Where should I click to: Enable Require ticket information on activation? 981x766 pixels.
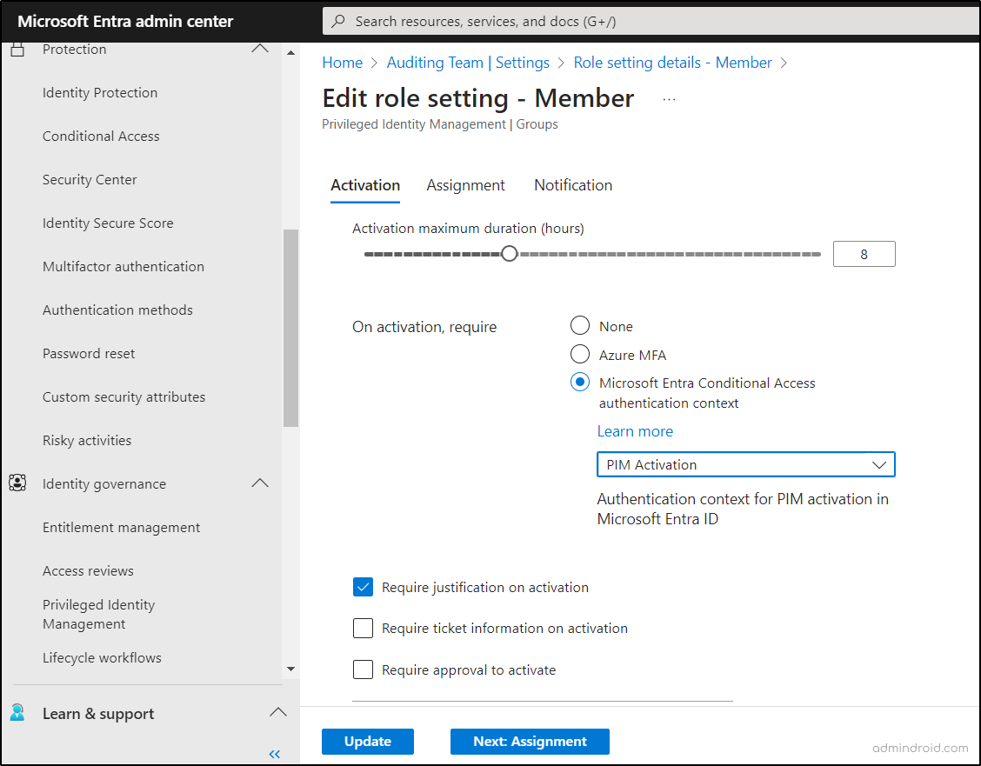click(x=364, y=628)
